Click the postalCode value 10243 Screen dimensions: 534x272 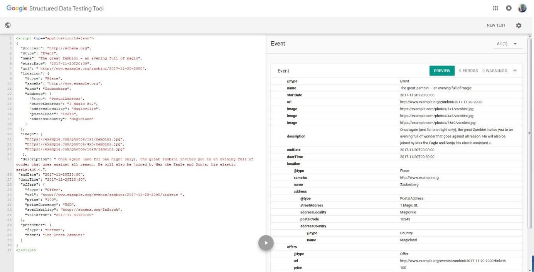[405, 219]
